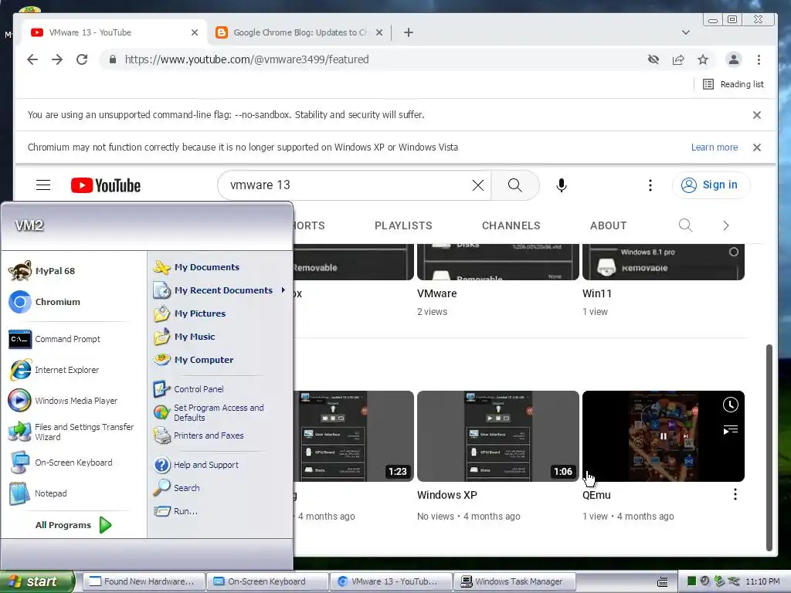This screenshot has height=593, width=791.
Task: Open the Chromium profile avatar icon
Action: click(x=734, y=59)
